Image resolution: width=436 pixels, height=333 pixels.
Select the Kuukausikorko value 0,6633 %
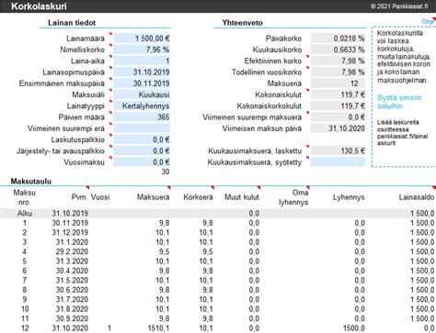click(338, 50)
